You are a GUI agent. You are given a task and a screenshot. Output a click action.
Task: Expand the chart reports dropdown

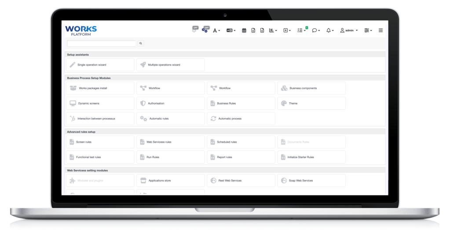point(273,30)
